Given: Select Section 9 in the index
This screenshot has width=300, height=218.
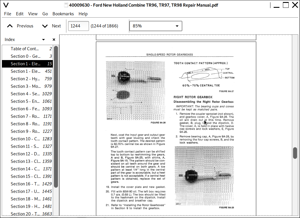Looking at the screenshot, I should [27, 131].
